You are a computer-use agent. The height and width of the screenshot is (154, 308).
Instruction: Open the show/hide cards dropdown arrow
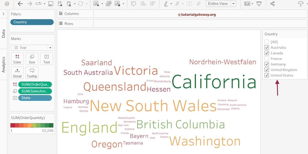point(252,4)
